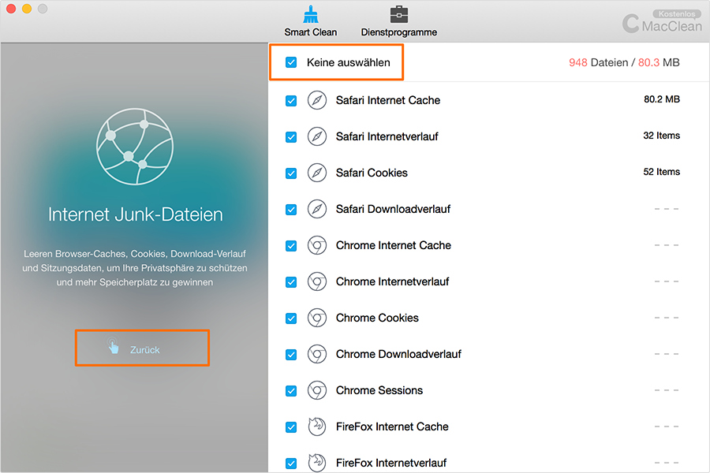Minimize the MacClean window
The width and height of the screenshot is (710, 473).
(x=27, y=9)
